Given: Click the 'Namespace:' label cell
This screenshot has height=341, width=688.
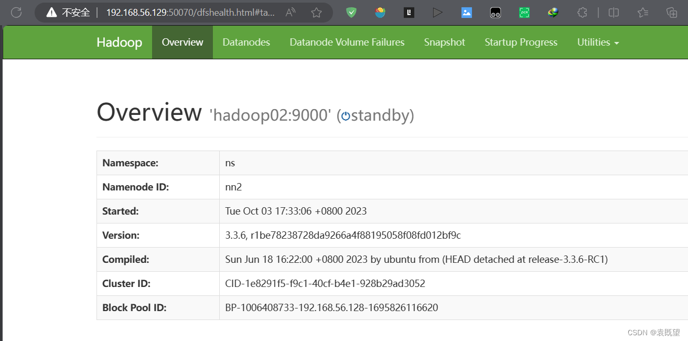Looking at the screenshot, I should pos(158,163).
